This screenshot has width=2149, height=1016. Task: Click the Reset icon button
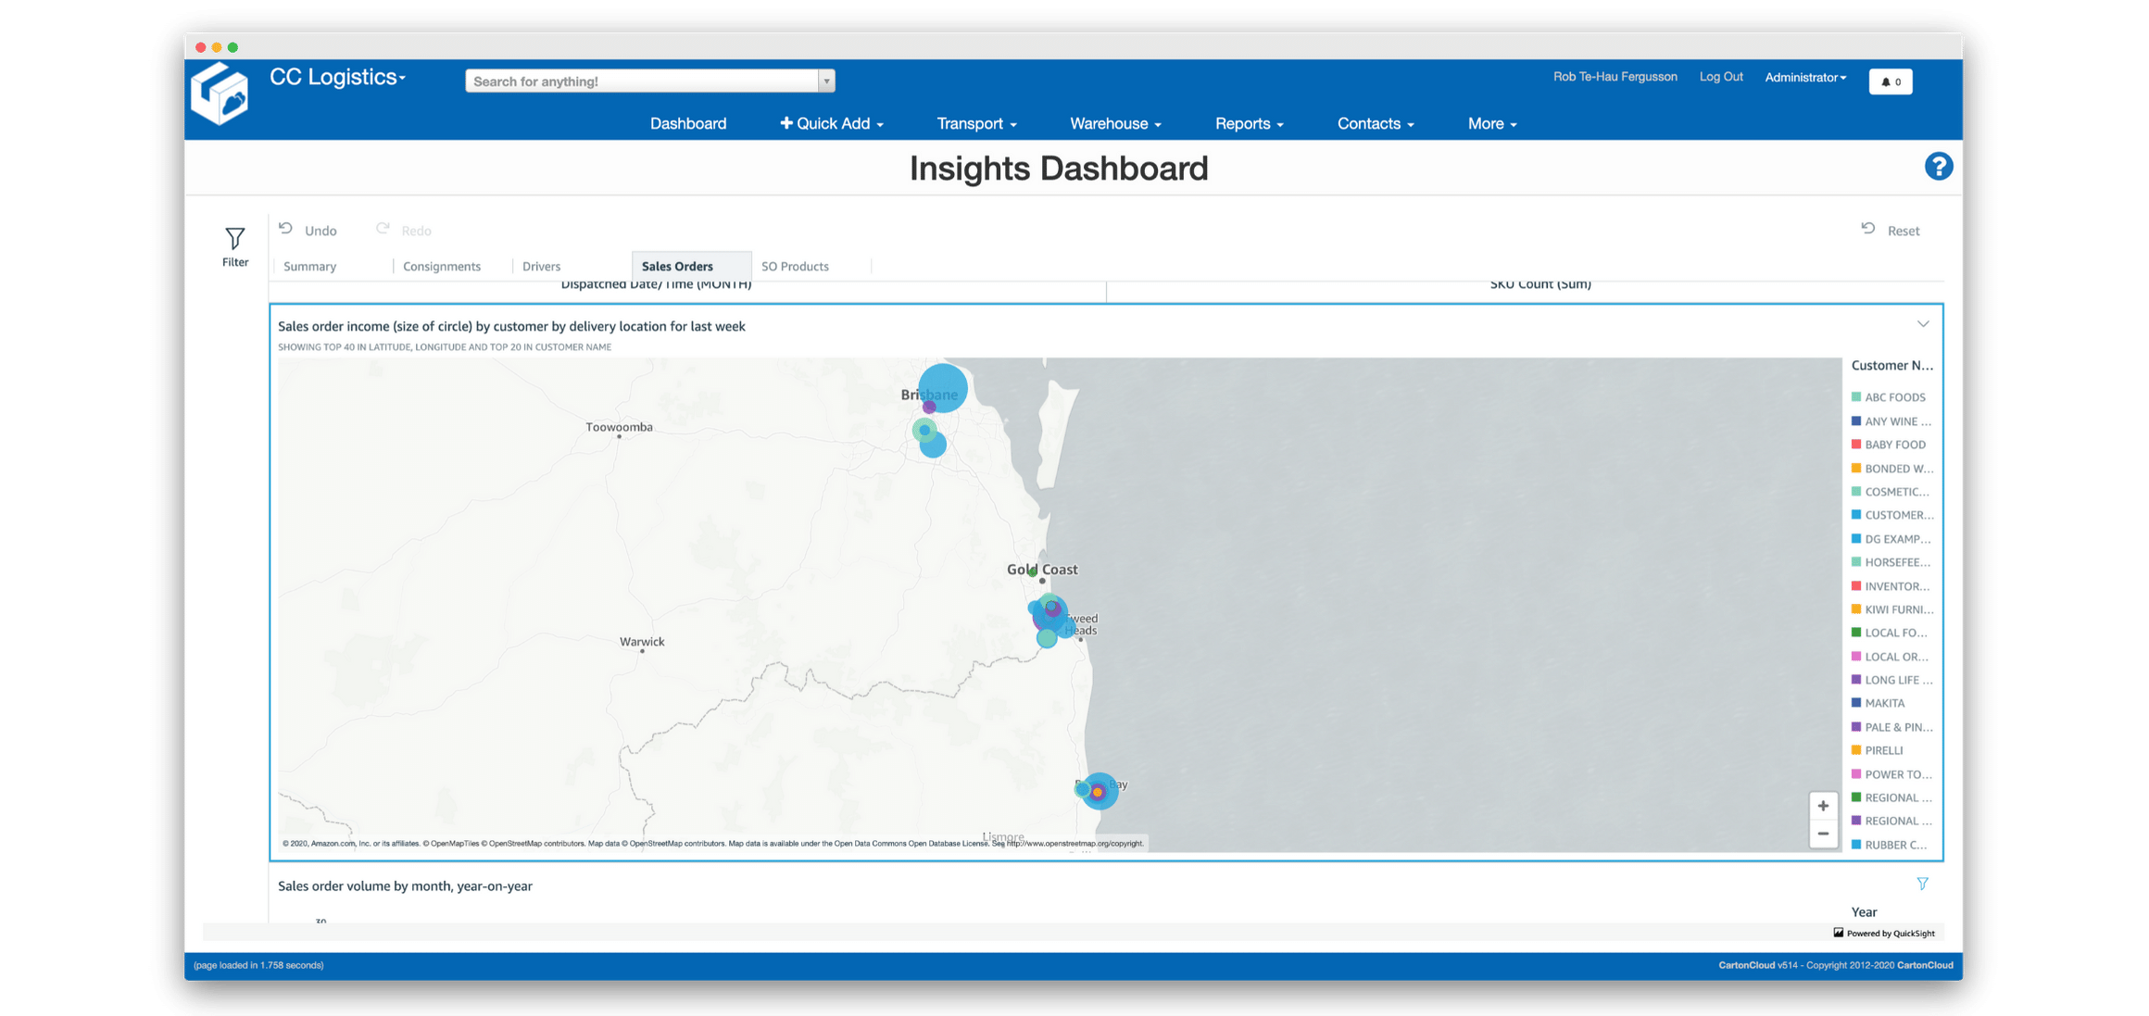(1868, 229)
